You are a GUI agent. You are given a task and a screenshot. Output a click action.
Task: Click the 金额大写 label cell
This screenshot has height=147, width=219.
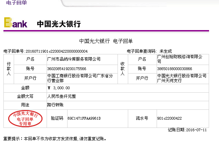[25, 96]
